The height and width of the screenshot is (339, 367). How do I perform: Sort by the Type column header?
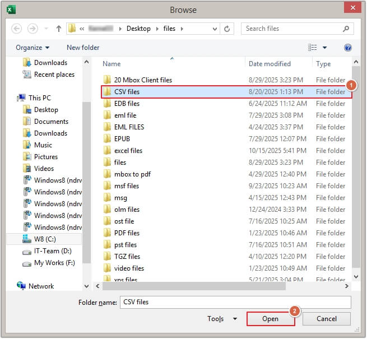click(323, 64)
